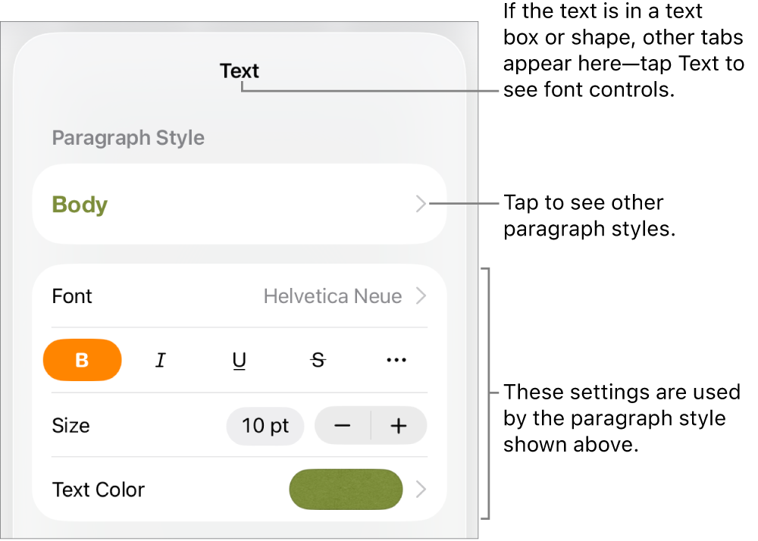Viewport: 758px width, 541px height.
Task: Underline the selected text
Action: tap(240, 360)
